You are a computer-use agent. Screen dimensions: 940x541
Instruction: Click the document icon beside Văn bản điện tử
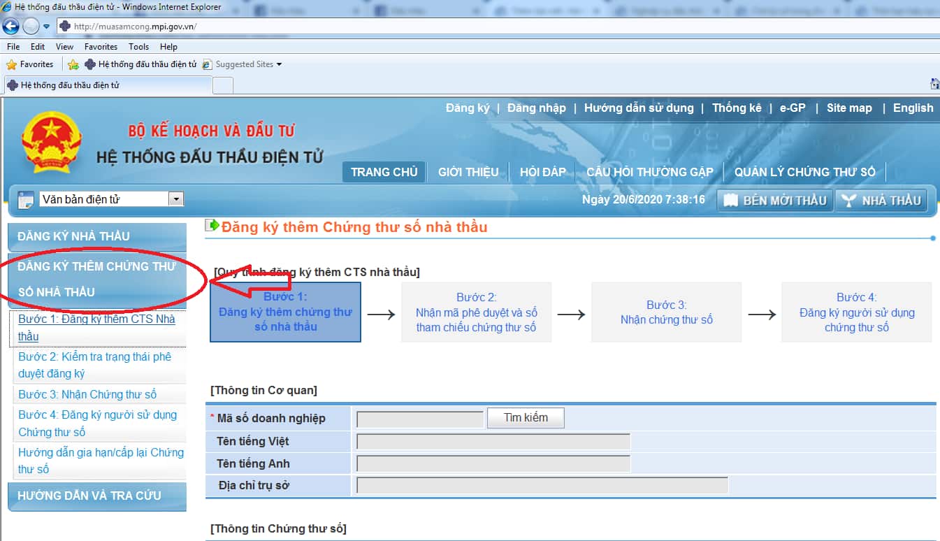(x=25, y=200)
